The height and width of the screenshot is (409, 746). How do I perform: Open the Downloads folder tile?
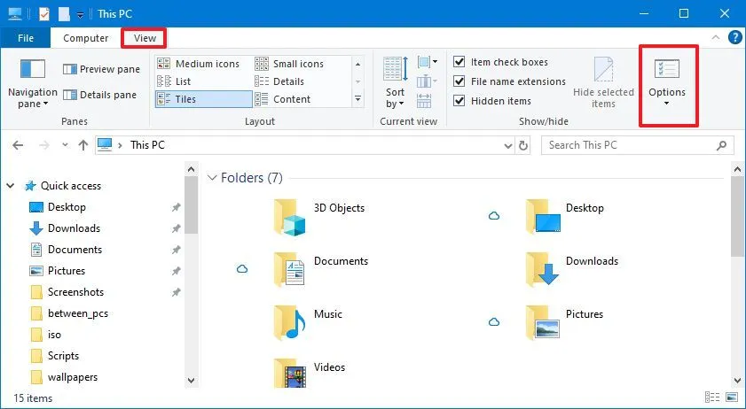[572, 270]
